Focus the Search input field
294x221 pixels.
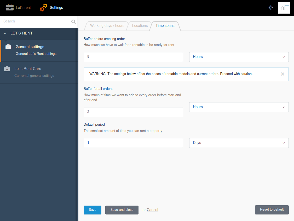[36, 21]
